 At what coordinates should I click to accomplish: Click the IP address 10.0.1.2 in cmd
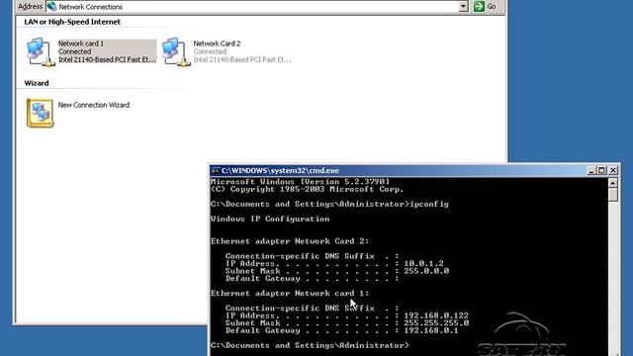tap(423, 264)
